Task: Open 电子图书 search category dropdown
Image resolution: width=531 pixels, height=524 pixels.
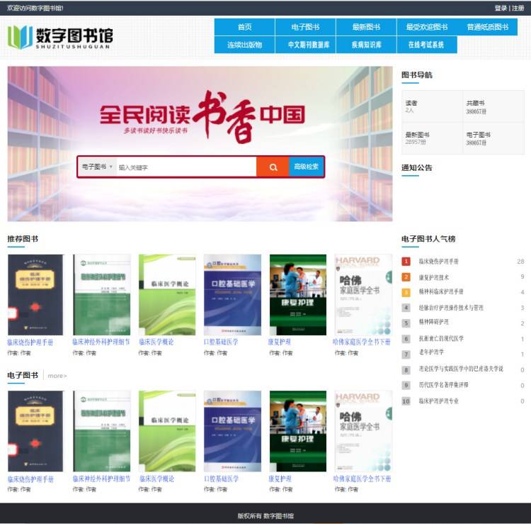Action: pos(97,167)
